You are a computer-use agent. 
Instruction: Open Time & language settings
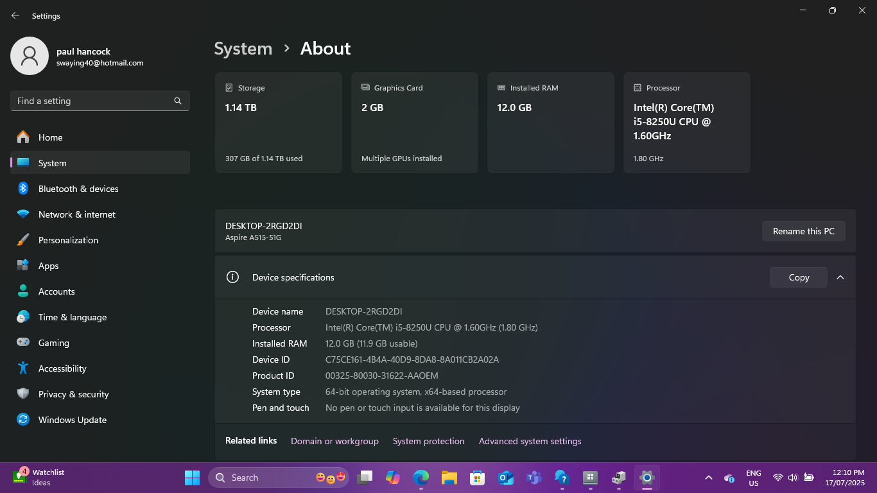click(x=100, y=317)
